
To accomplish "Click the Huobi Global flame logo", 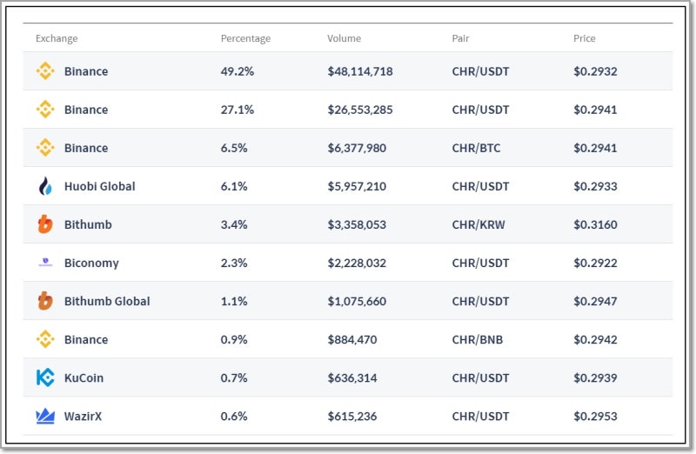I will 45,186.
